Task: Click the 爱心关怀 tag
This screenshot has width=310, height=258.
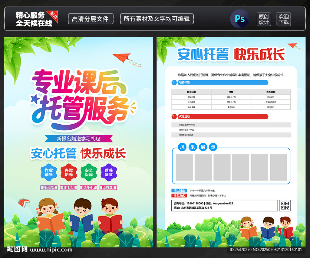Action: [x=88, y=188]
